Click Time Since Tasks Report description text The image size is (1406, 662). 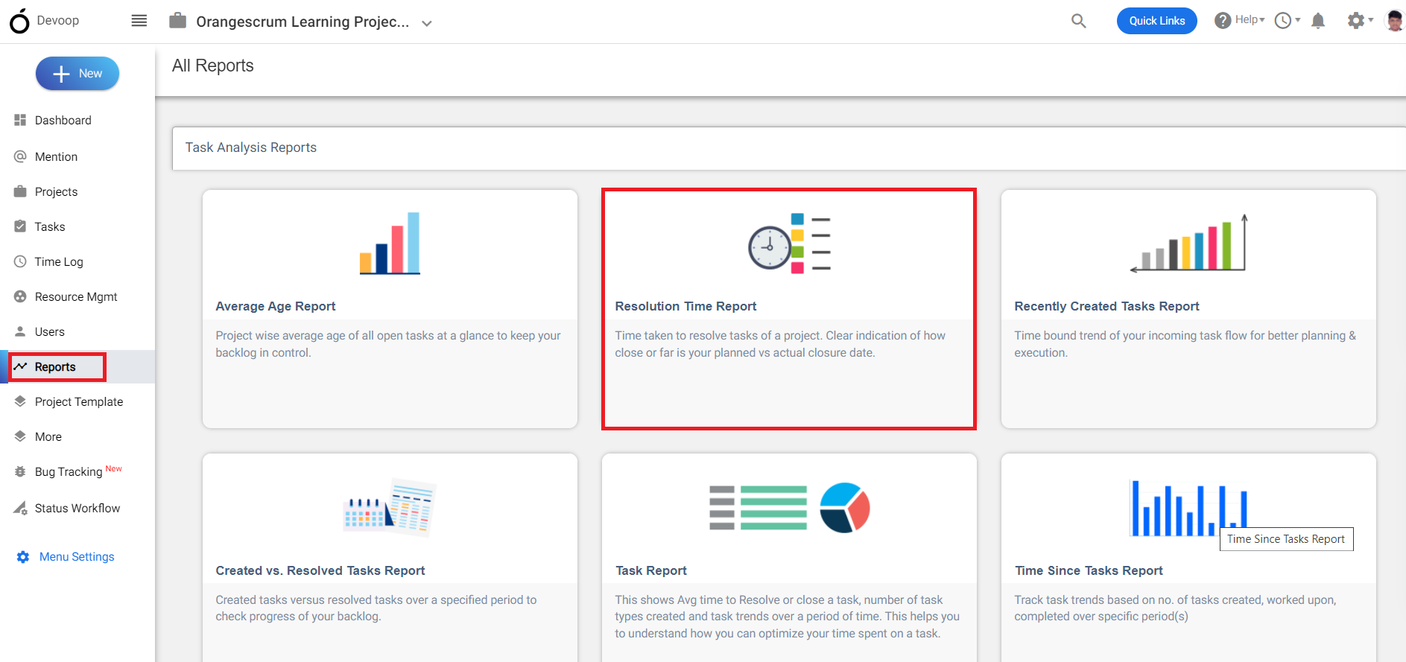pyautogui.click(x=1176, y=608)
